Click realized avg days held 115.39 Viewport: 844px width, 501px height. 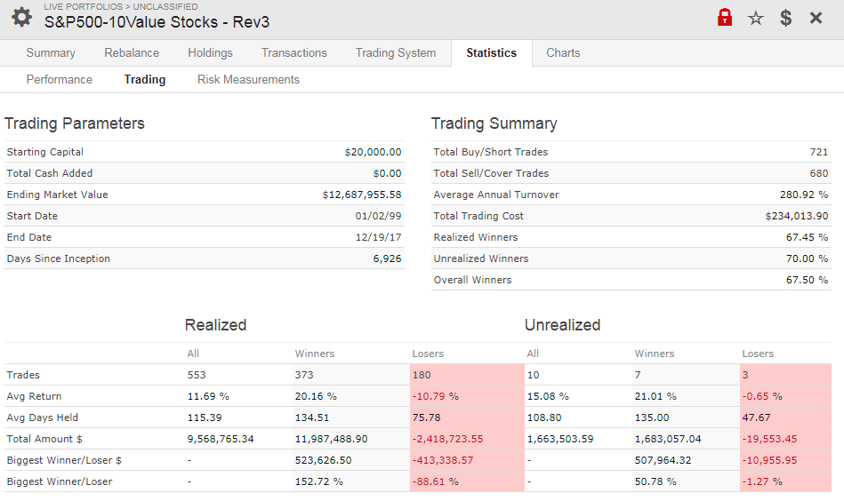[x=205, y=417]
